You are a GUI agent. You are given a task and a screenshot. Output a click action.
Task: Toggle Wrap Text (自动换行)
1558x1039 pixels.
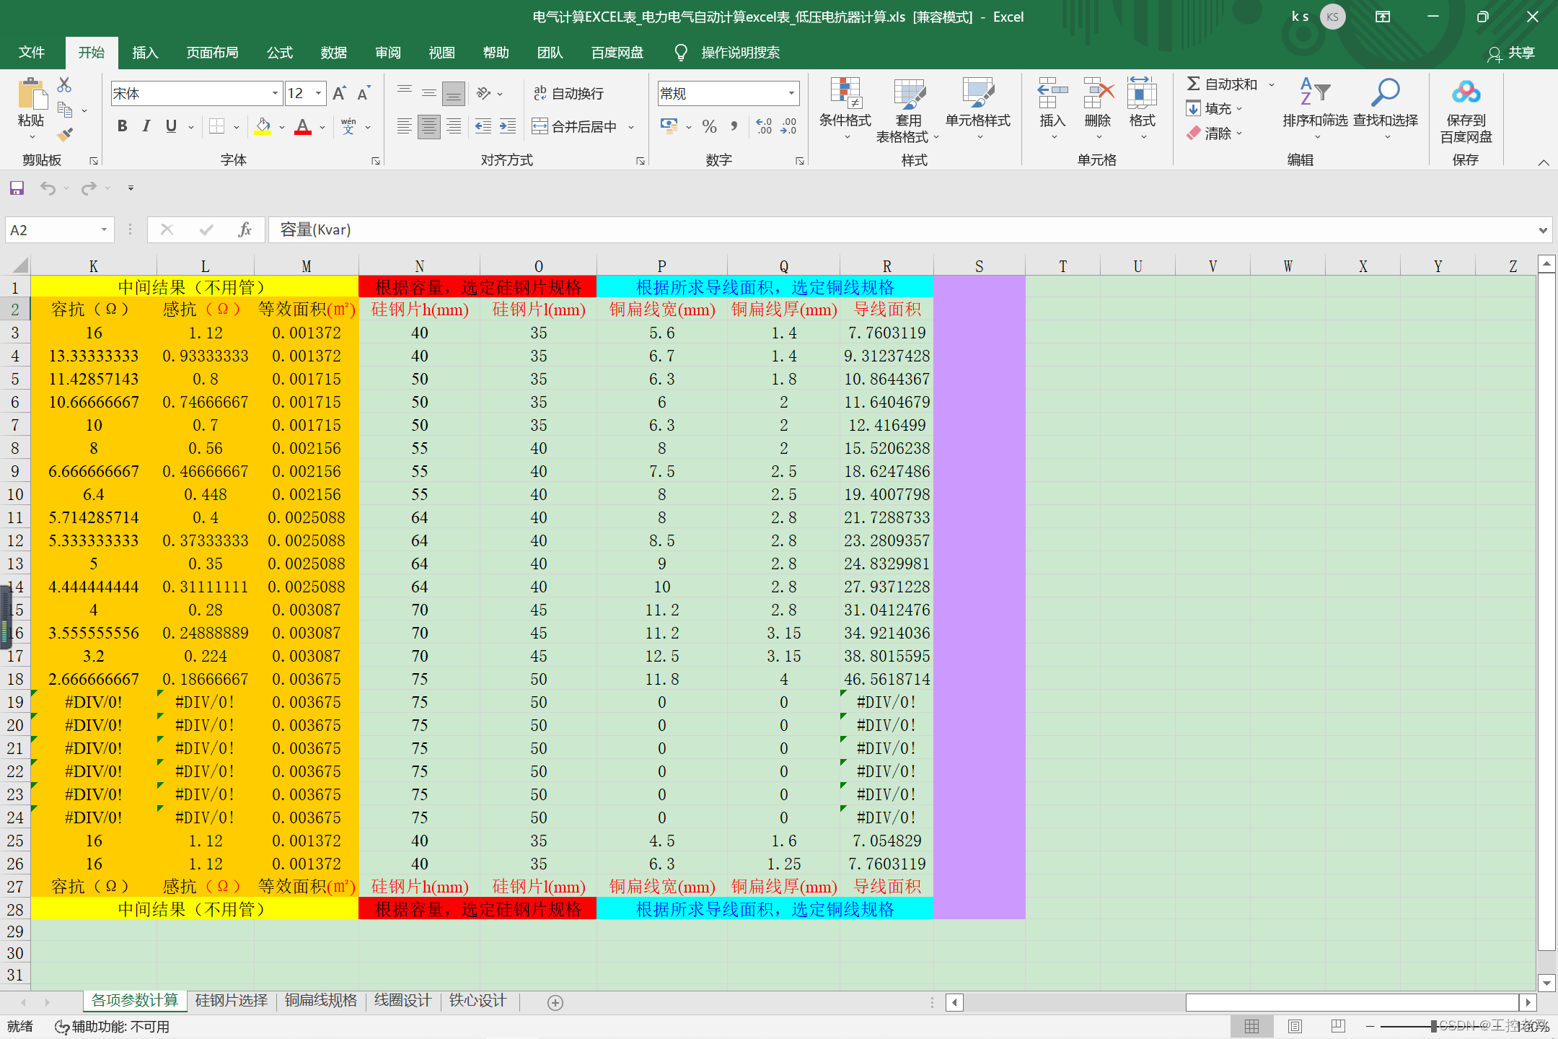[x=568, y=93]
